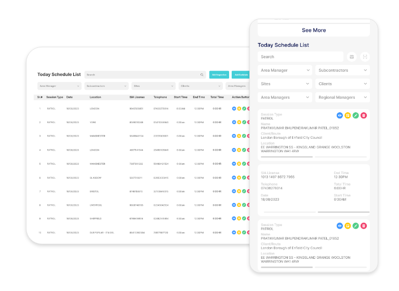399x291 pixels.
Task: Click the scan icon beside mobile search
Action: pyautogui.click(x=365, y=57)
